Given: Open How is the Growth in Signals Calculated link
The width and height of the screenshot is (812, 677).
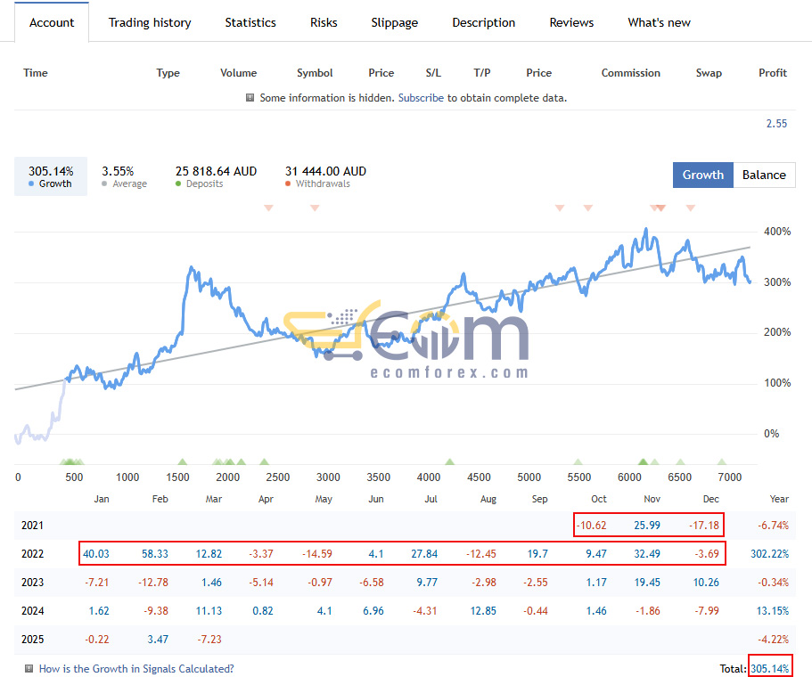Looking at the screenshot, I should pos(136,669).
